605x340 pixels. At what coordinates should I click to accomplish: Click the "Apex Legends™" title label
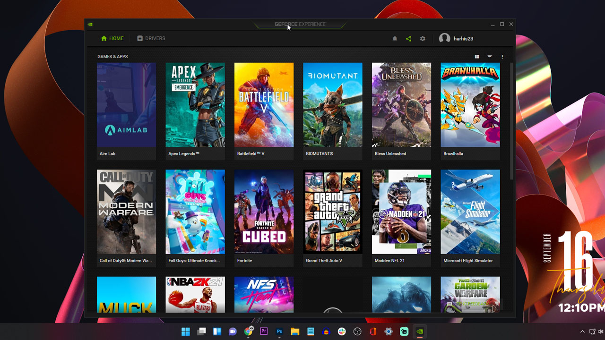pyautogui.click(x=184, y=154)
